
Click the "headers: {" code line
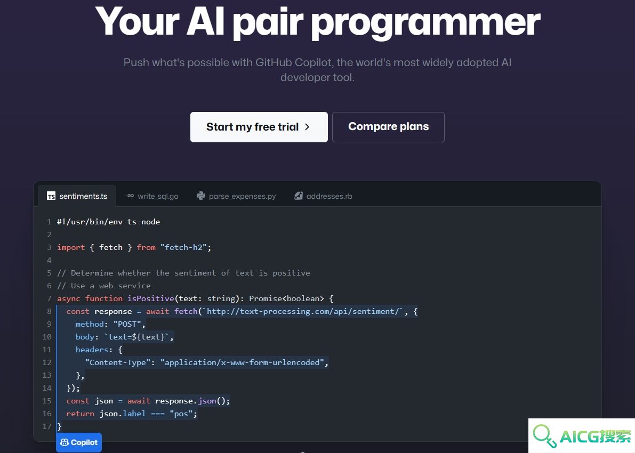pos(99,350)
